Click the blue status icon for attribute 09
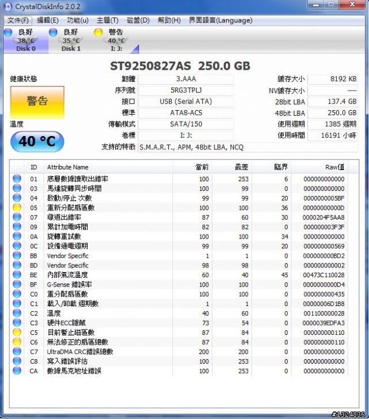 tap(17, 227)
